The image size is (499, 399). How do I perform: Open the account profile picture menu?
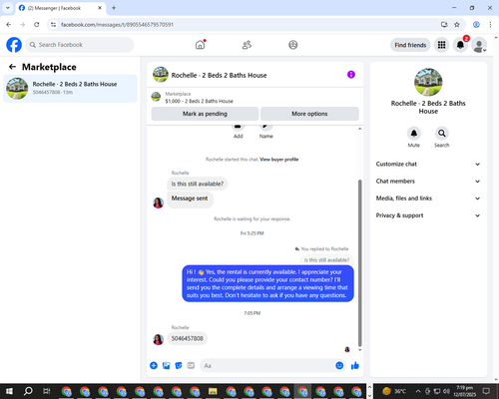[x=479, y=45]
